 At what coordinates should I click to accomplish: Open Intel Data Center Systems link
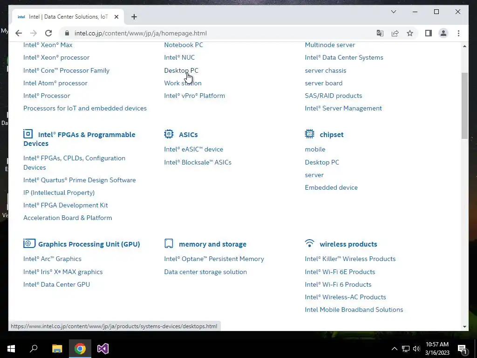(344, 57)
